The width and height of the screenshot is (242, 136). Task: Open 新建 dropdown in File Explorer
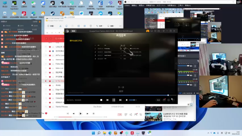[51, 26]
